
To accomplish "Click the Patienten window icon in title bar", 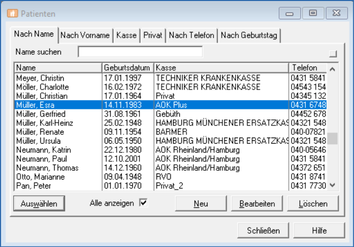I will 12,13.
